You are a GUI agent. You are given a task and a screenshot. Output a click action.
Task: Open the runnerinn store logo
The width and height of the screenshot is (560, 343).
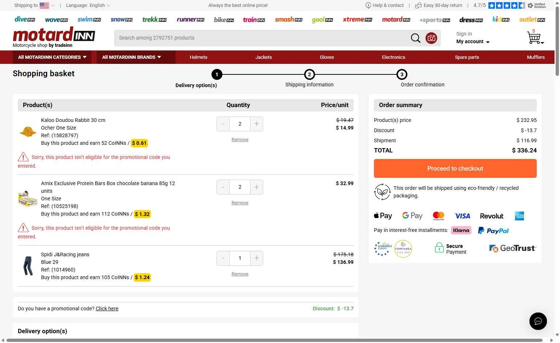pos(190,20)
